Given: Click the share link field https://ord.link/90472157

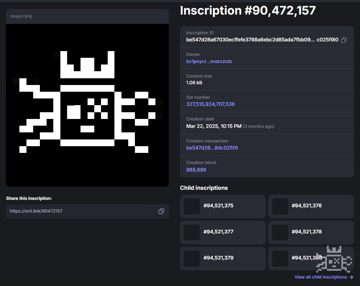Looking at the screenshot, I should pyautogui.click(x=87, y=211).
